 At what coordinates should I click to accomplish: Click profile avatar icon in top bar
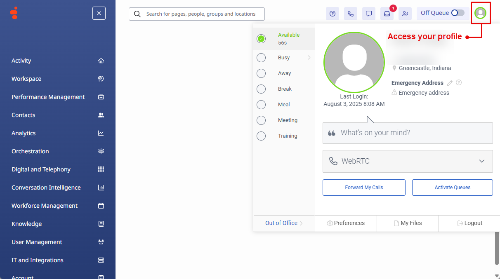(480, 13)
